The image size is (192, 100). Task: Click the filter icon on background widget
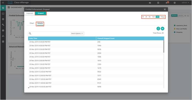185,16
